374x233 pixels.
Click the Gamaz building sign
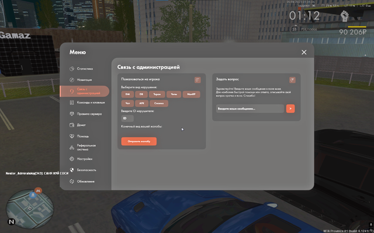(x=15, y=36)
